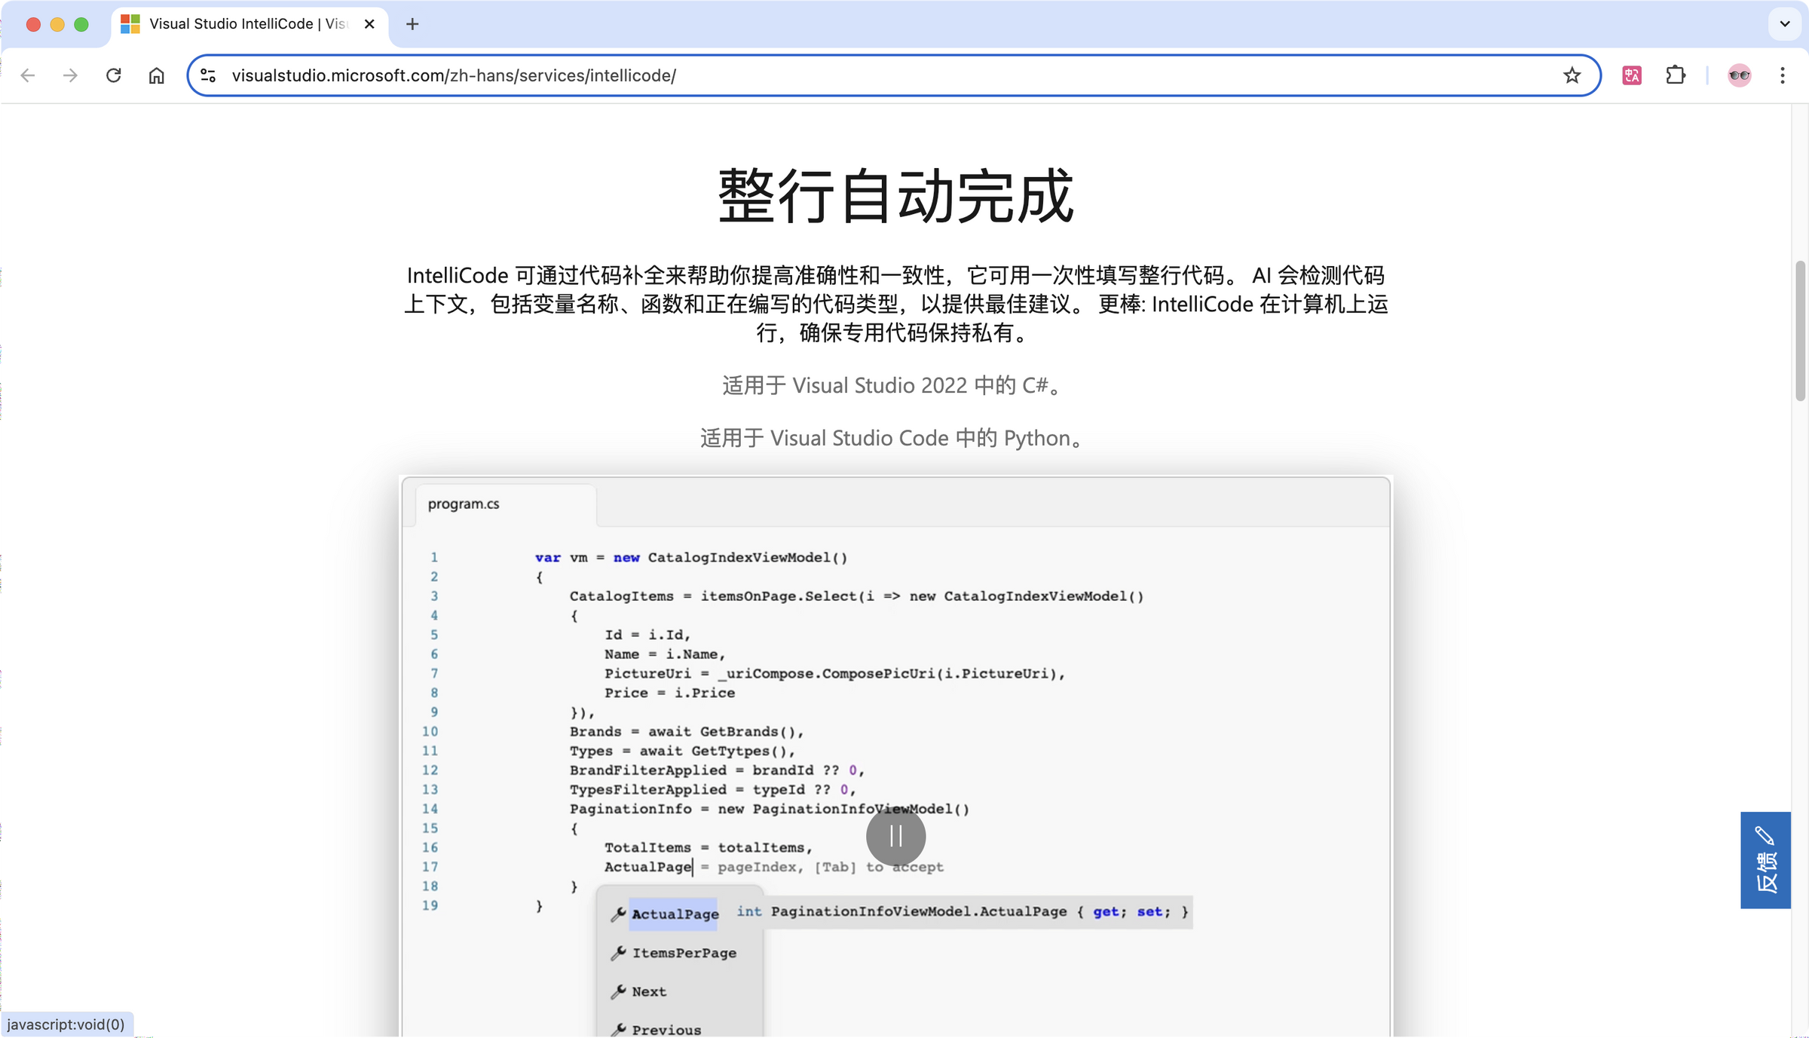Open a new browser tab with the plus button
The image size is (1809, 1038).
click(412, 23)
